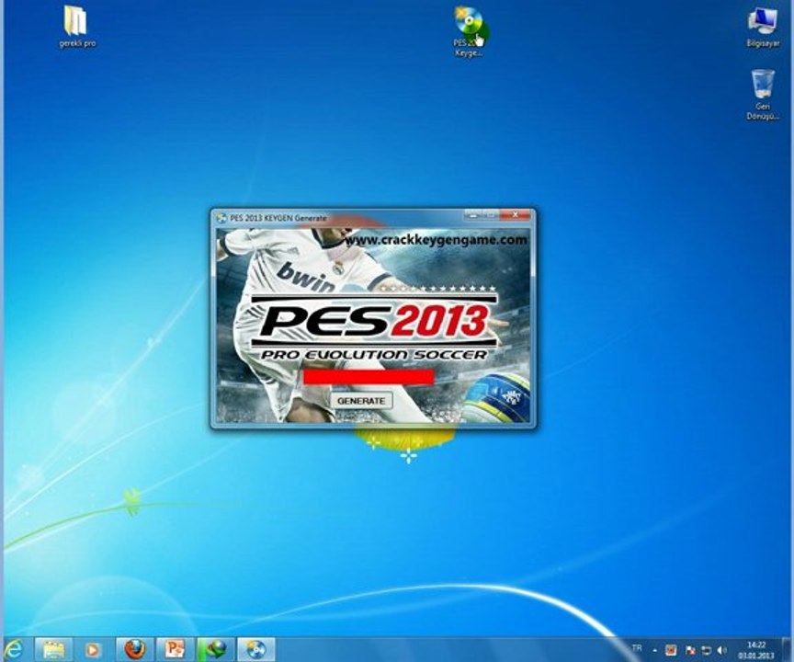
Task: Open Windows Explorer from the taskbar
Action: (x=53, y=649)
